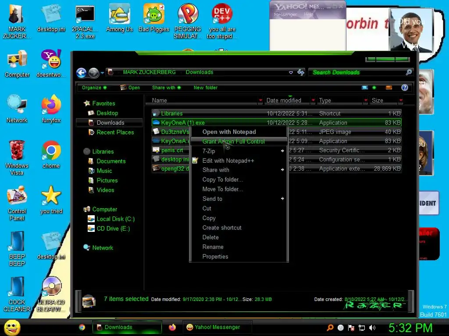This screenshot has width=449, height=336.
Task: Refresh the Downloads folder view
Action: 301,72
